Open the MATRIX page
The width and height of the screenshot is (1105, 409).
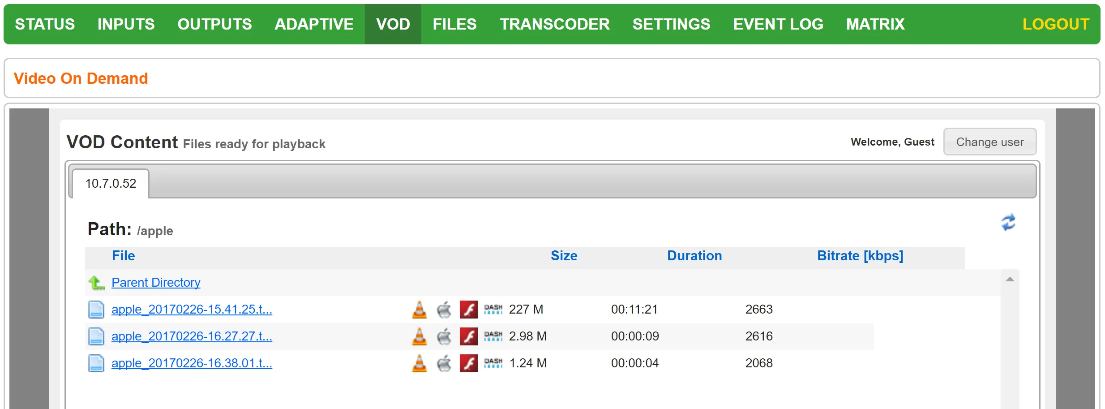(x=875, y=24)
